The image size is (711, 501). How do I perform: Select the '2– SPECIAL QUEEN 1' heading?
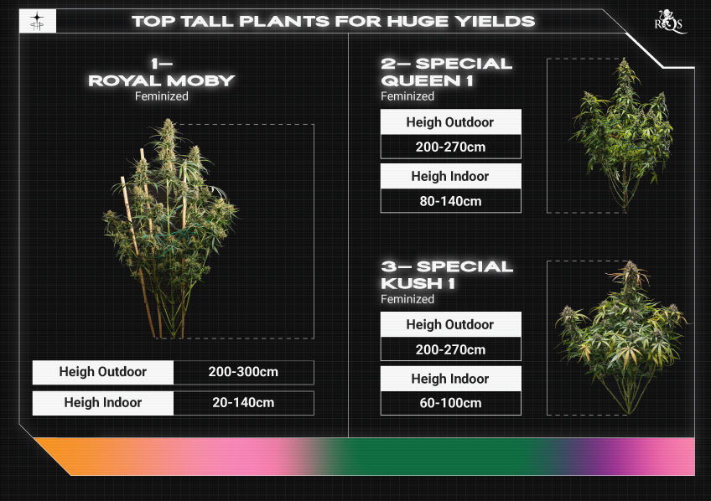447,72
